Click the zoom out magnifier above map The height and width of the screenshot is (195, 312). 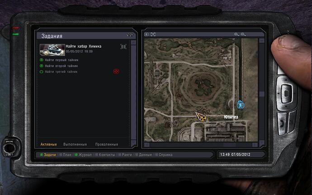[x=243, y=34]
